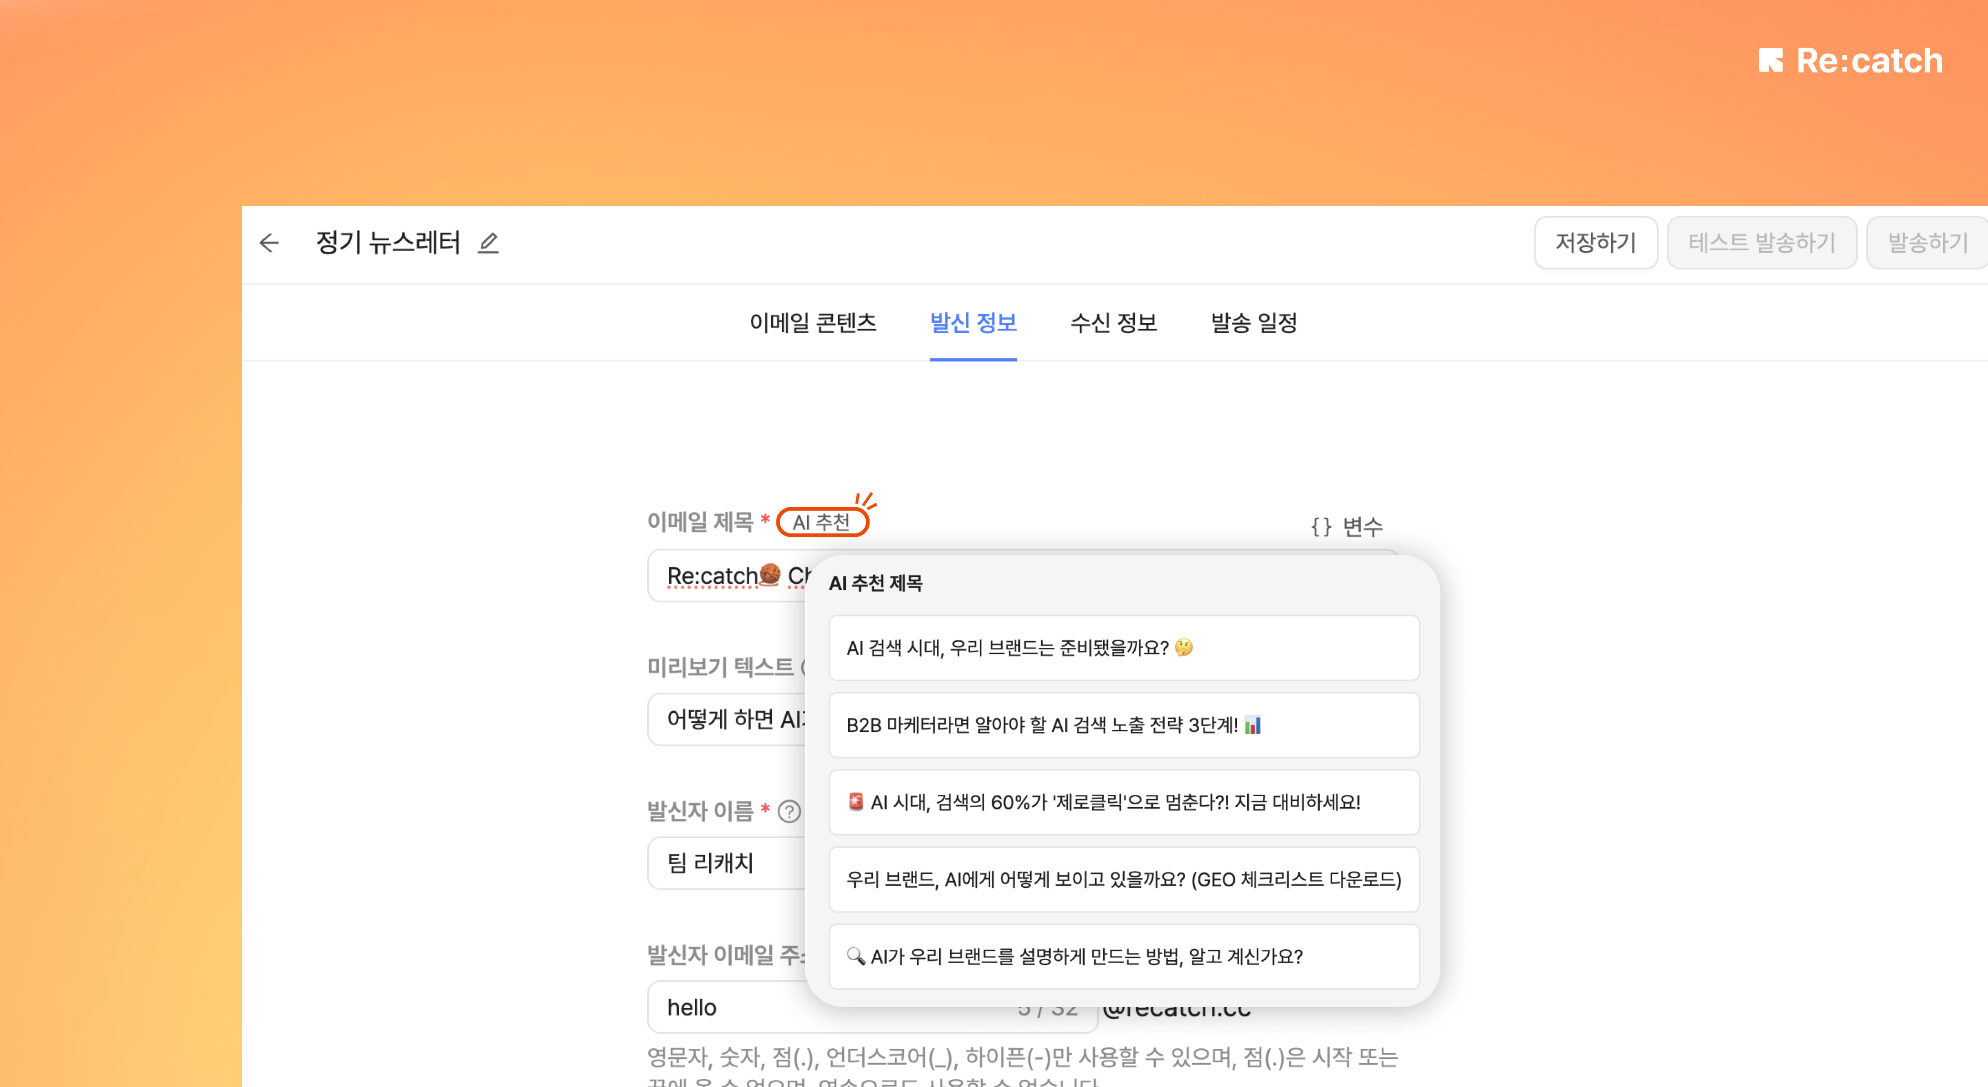1988x1087 pixels.
Task: Click the 발신자 이름 field containing 팀 리캐치
Action: (725, 863)
